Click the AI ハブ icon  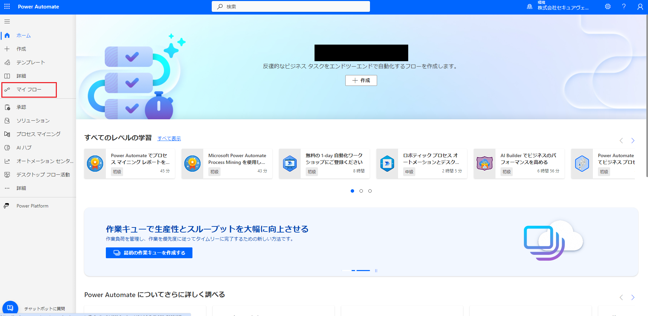[7, 148]
